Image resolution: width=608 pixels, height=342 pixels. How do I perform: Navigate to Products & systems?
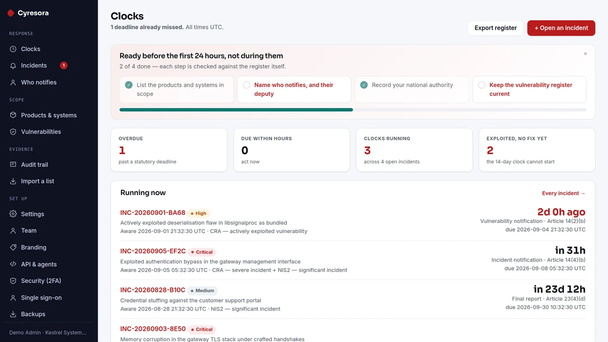click(49, 115)
